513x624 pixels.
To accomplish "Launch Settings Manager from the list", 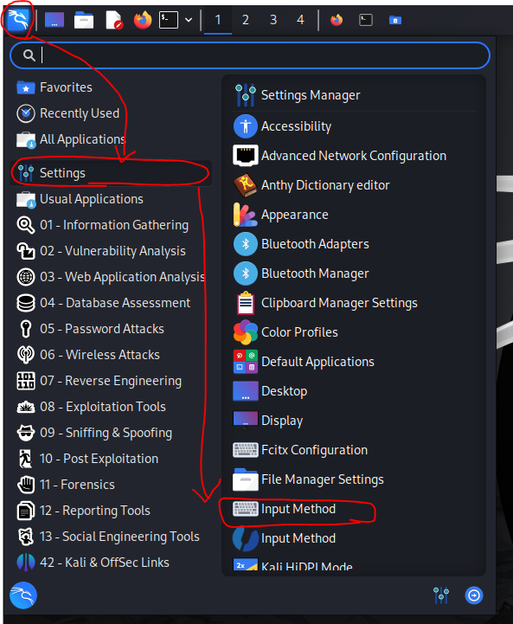I will [x=354, y=95].
